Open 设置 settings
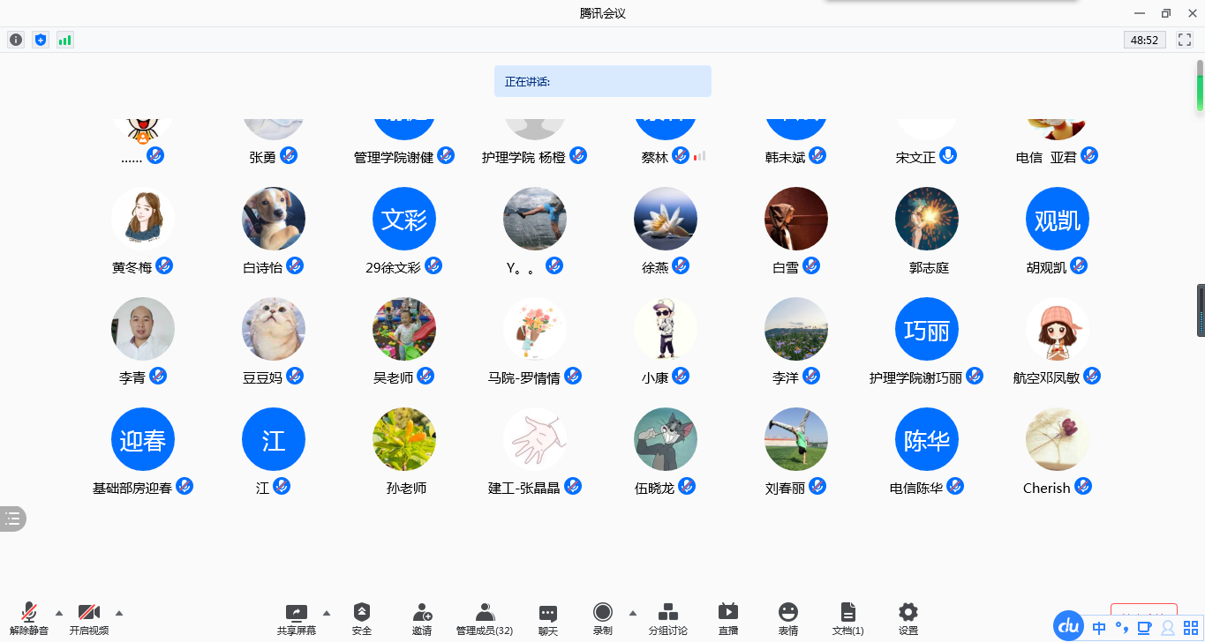The width and height of the screenshot is (1205, 642). (908, 618)
